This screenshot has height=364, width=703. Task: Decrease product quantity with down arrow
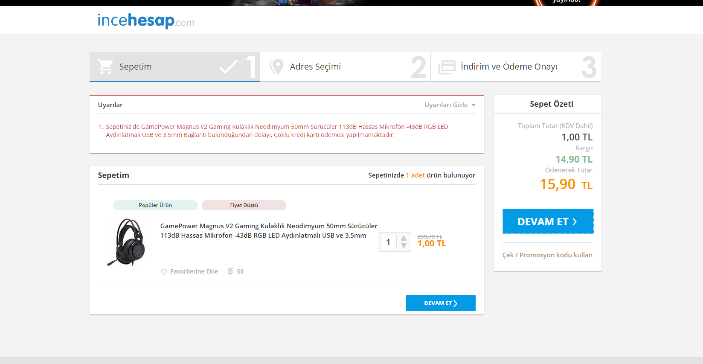404,246
